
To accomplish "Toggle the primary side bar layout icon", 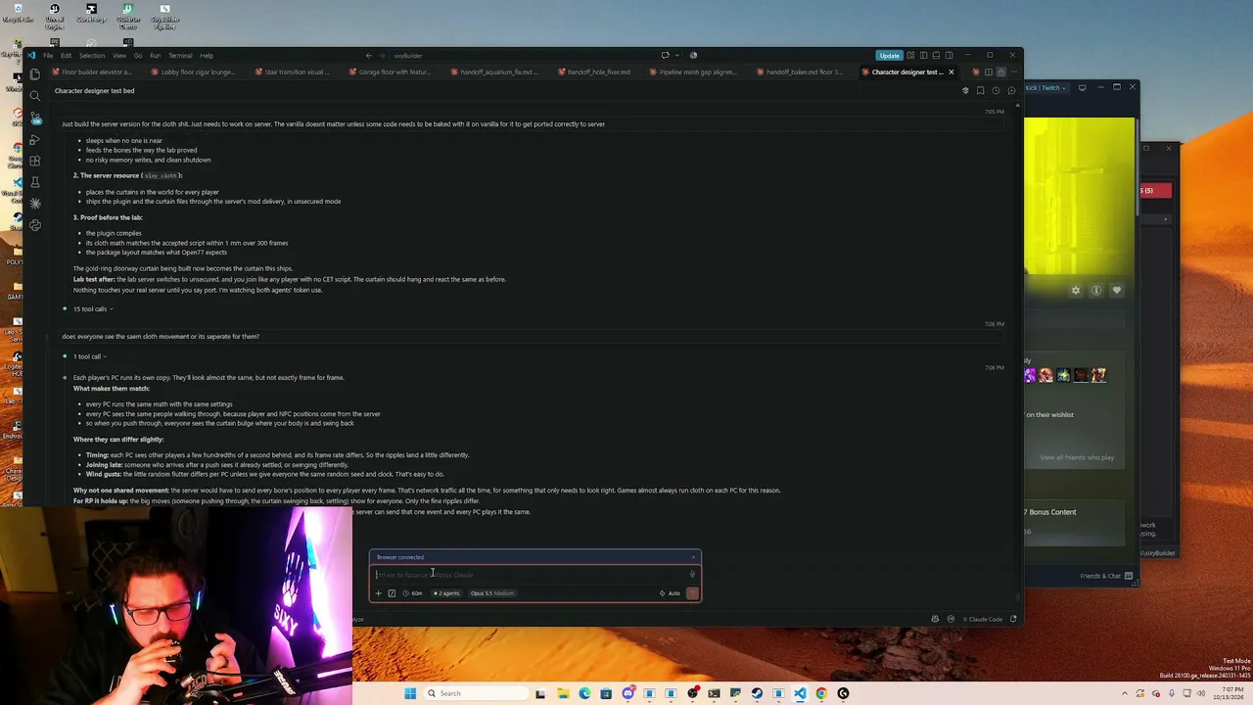I will 923,56.
